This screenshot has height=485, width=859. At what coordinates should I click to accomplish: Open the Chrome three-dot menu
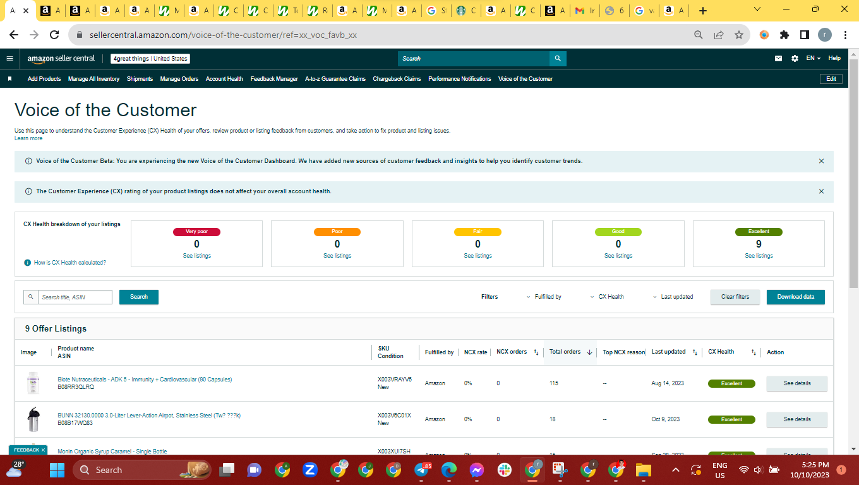[x=845, y=35]
